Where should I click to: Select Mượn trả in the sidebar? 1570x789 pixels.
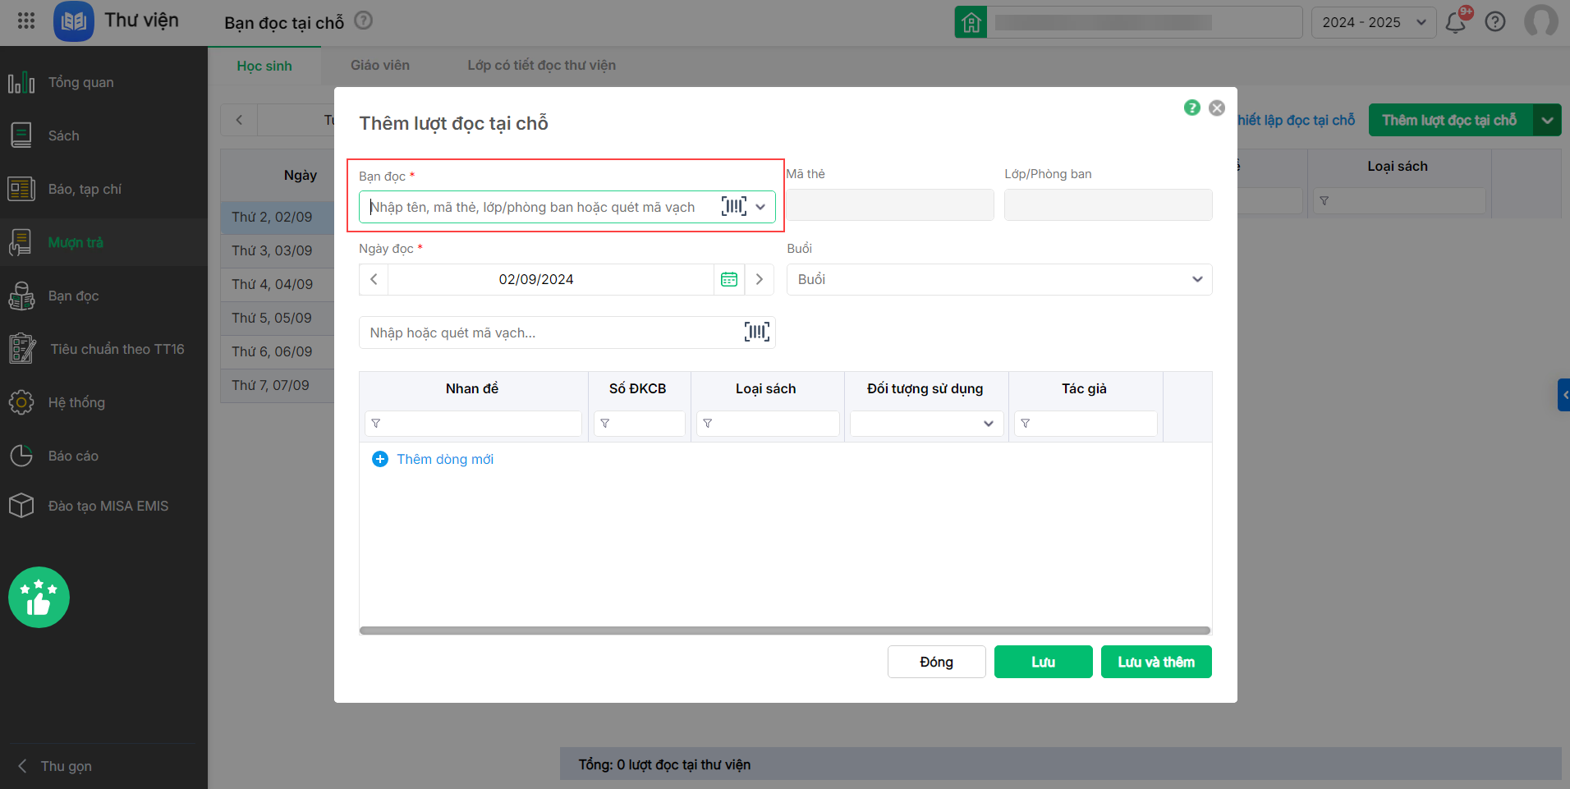[103, 243]
